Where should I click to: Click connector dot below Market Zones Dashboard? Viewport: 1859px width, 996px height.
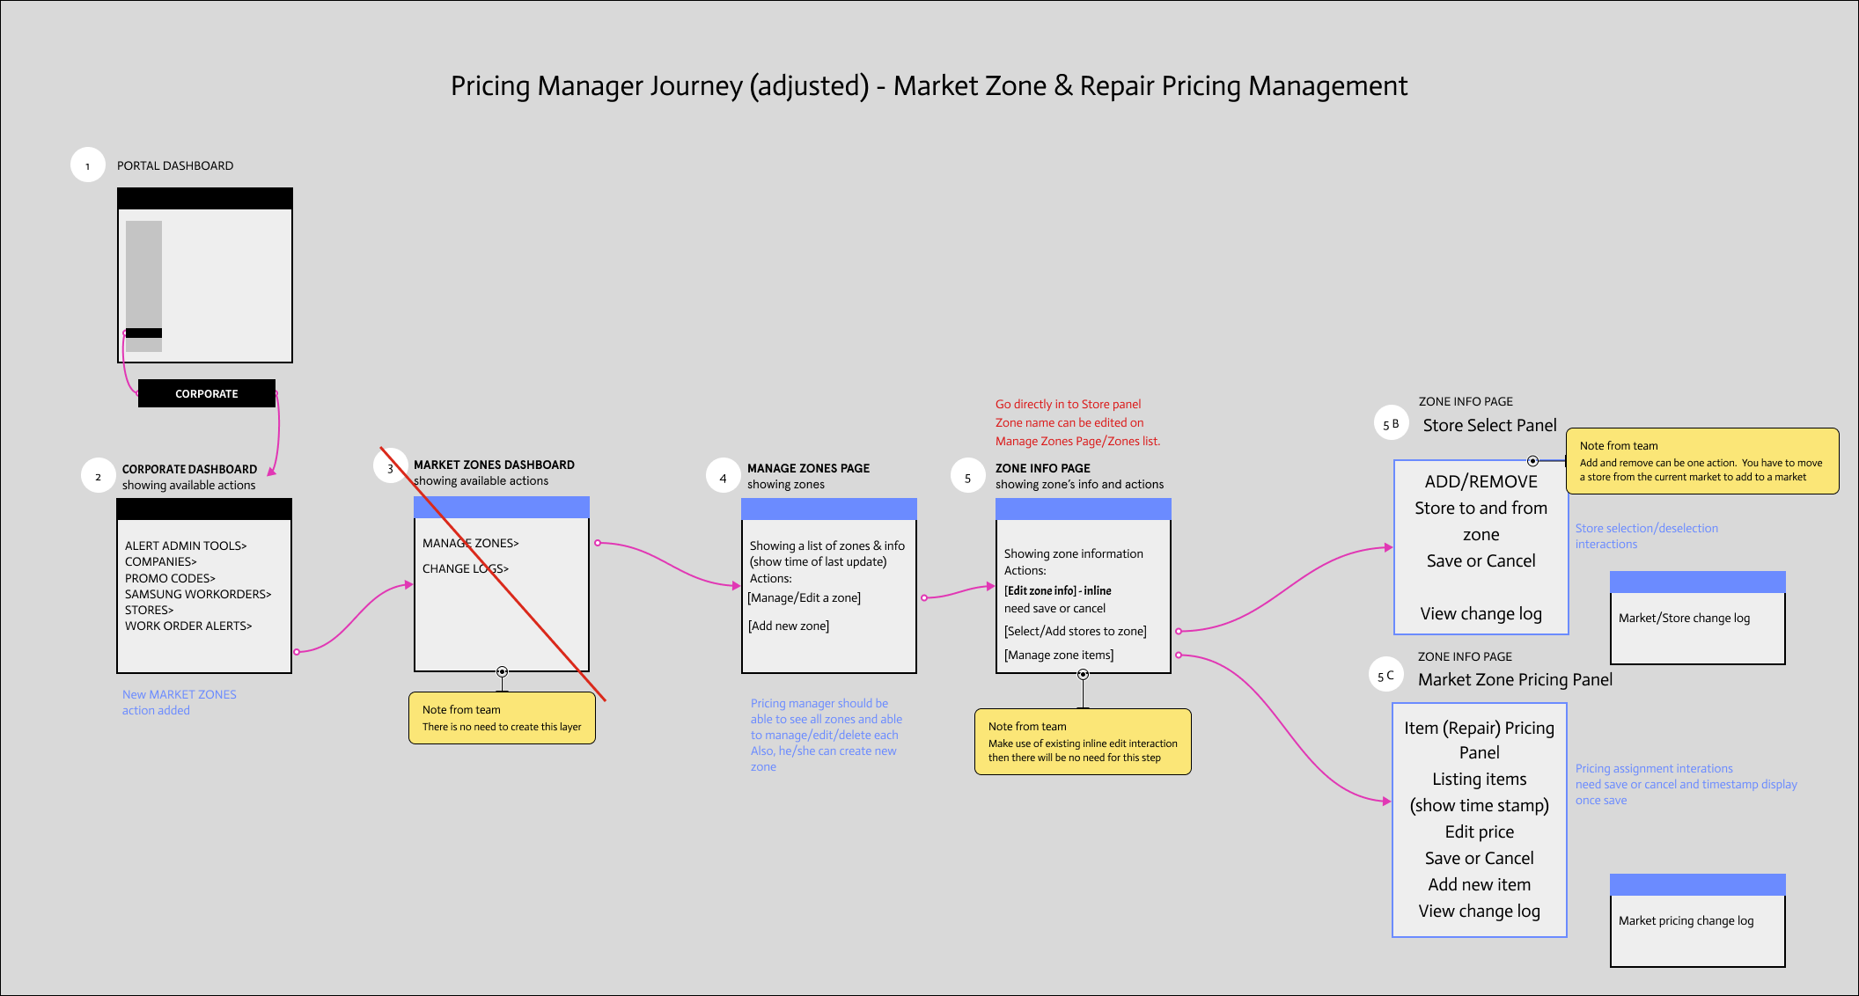pyautogui.click(x=502, y=672)
